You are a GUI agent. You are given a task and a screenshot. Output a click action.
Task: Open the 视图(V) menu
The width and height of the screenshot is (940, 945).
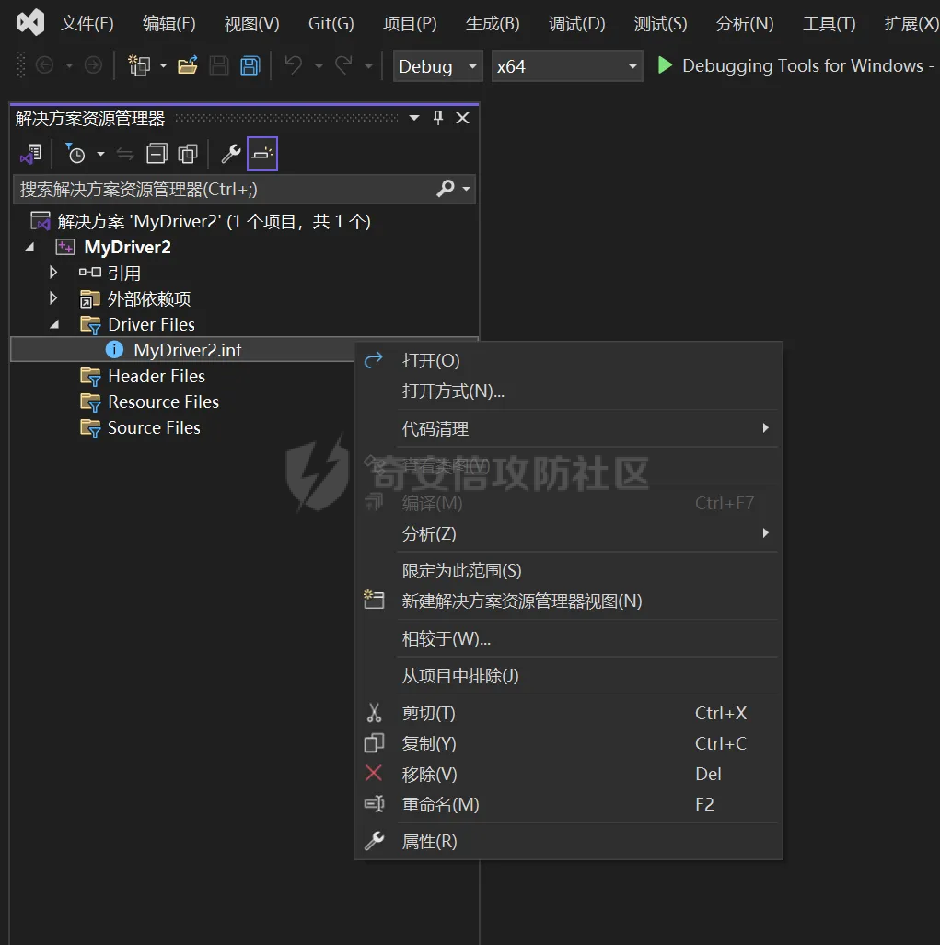pos(252,24)
